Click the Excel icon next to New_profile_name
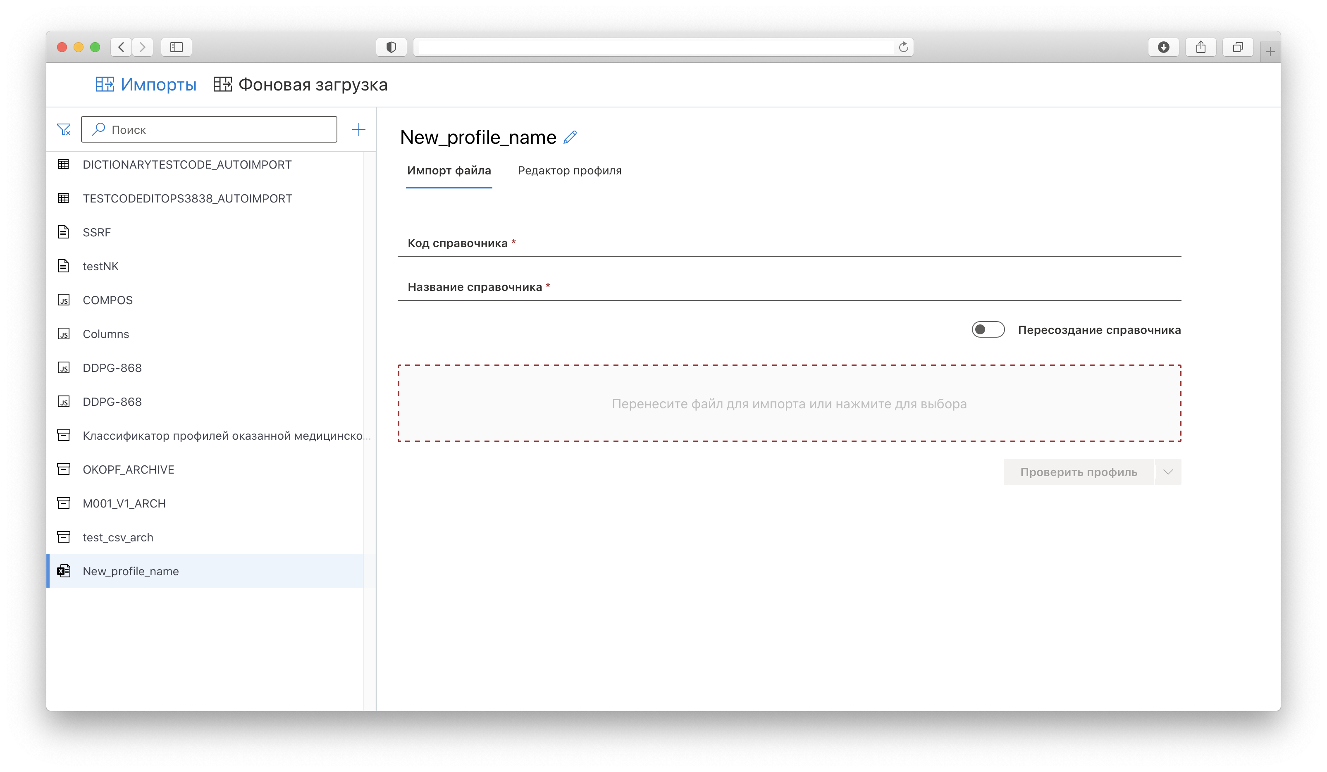 (63, 571)
